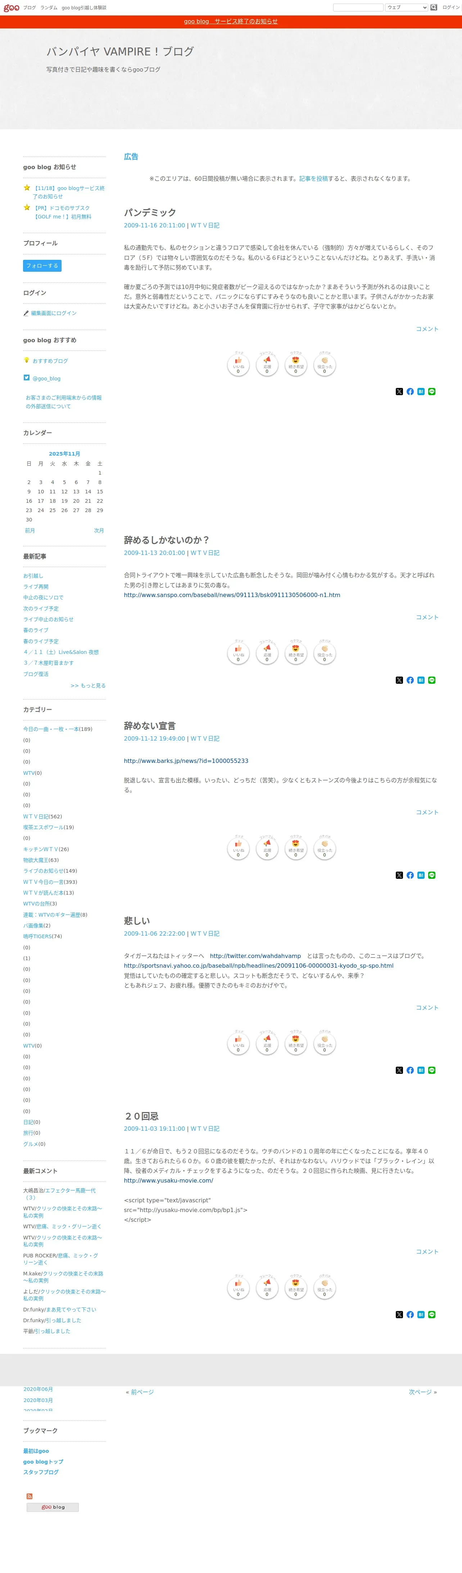Click 続き希望 reaction on 辞めるしかないのか？ post
Screen dimensions: 462x1573
(295, 654)
